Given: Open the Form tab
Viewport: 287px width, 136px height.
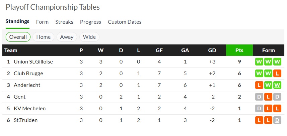Looking at the screenshot, I should coord(42,22).
